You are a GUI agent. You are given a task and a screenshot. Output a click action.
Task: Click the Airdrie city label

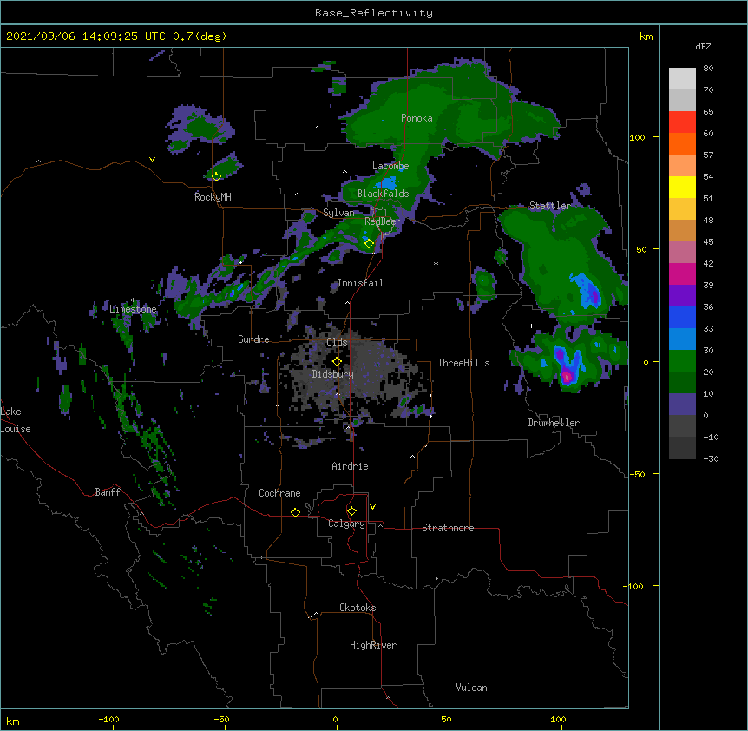click(351, 466)
